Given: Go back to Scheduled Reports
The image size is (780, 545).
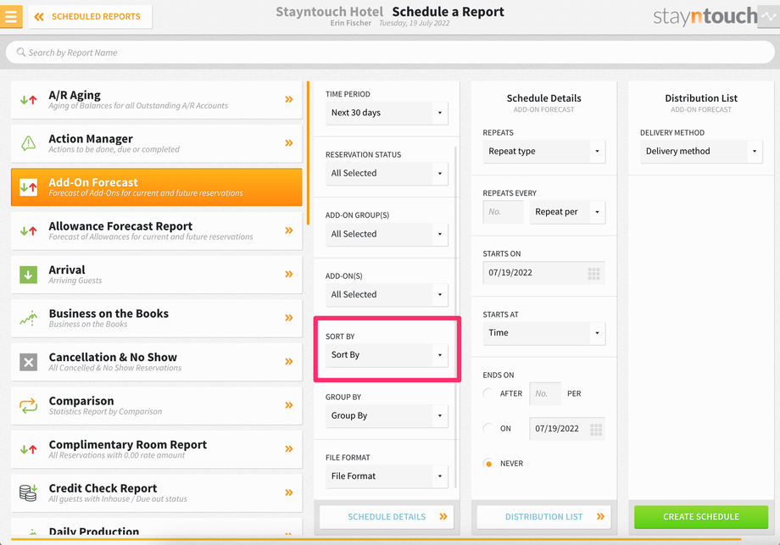Looking at the screenshot, I should [x=90, y=16].
